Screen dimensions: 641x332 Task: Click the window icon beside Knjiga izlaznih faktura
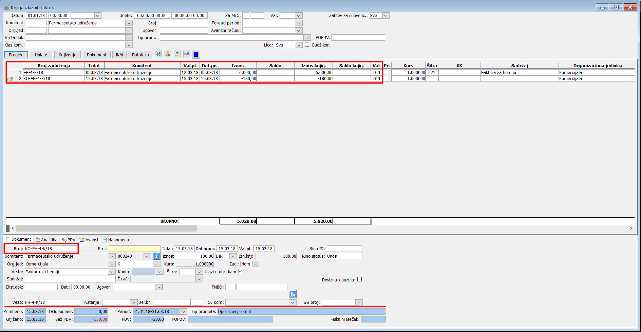point(6,7)
